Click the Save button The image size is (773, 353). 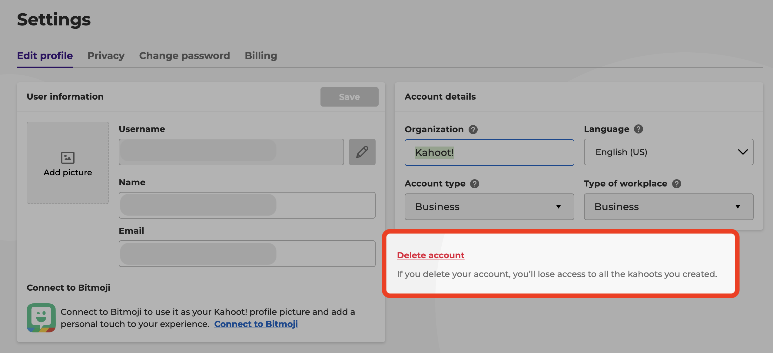tap(350, 97)
